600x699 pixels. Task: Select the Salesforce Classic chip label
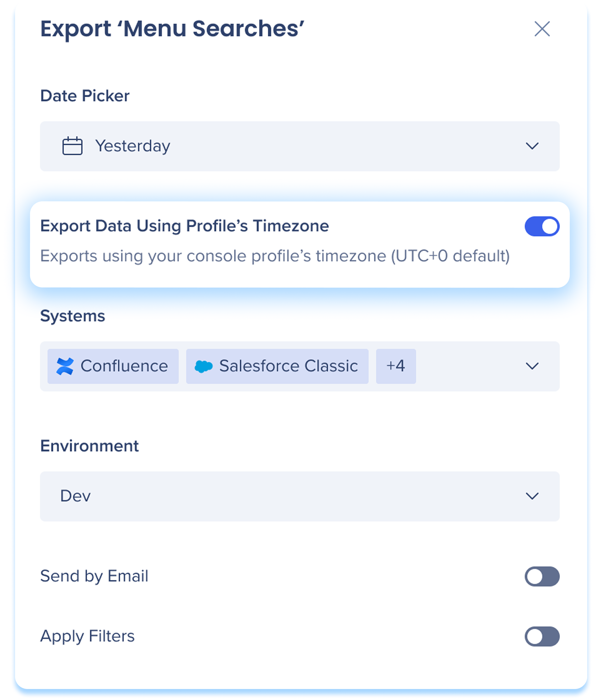[x=288, y=366]
